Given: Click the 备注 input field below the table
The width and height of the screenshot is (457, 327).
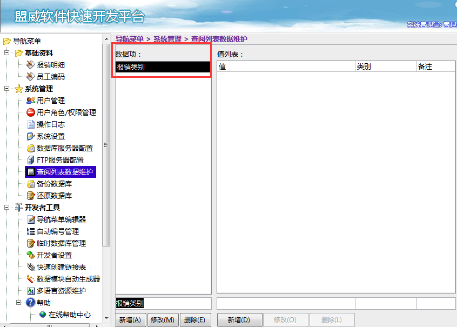Looking at the screenshot, I should click(x=436, y=303).
